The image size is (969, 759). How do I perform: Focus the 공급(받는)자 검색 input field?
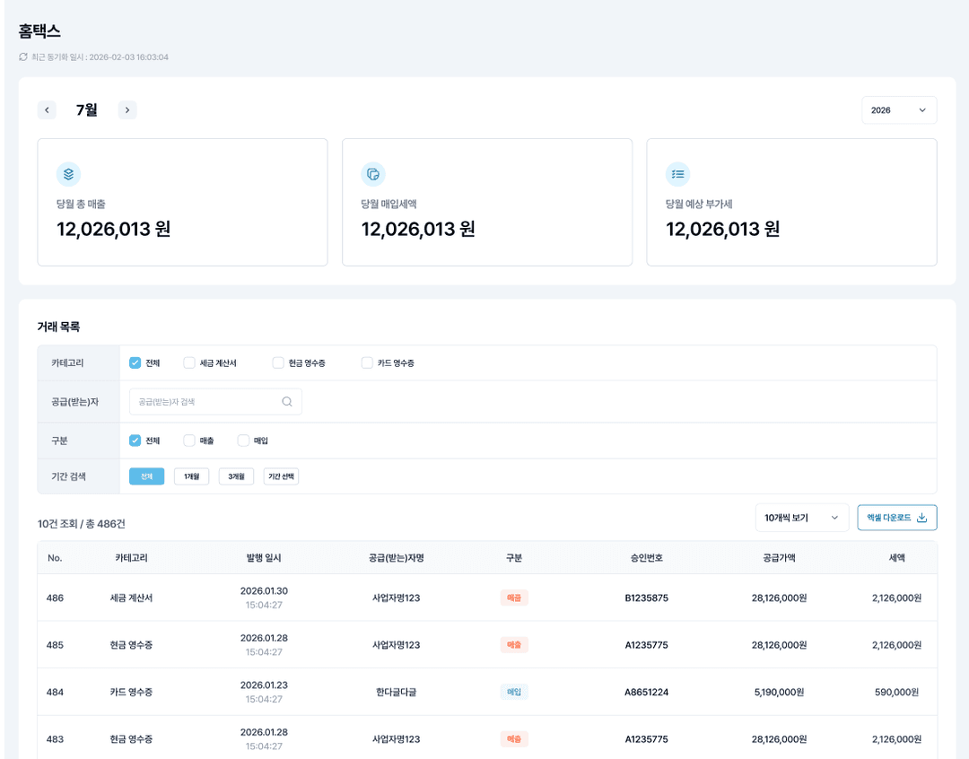point(215,402)
